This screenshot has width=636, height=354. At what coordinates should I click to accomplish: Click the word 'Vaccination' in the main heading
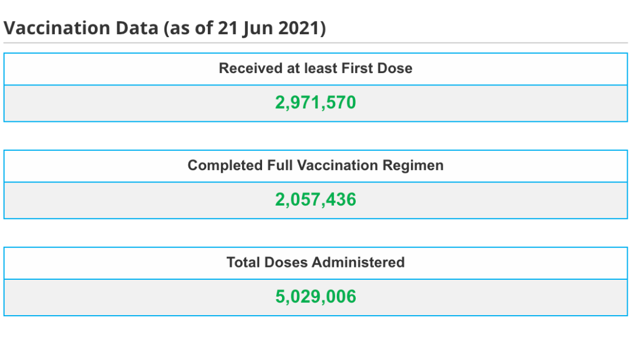pos(57,28)
